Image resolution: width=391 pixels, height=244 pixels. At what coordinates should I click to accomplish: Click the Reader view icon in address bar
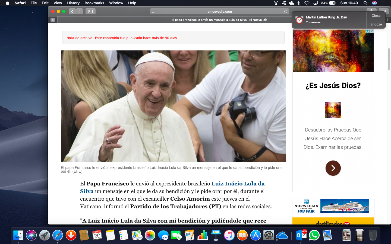tap(154, 11)
